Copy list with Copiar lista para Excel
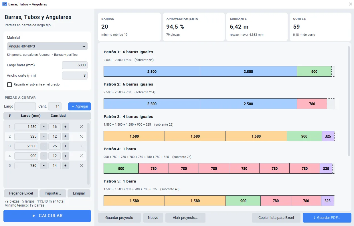The width and height of the screenshot is (354, 226). click(x=276, y=218)
